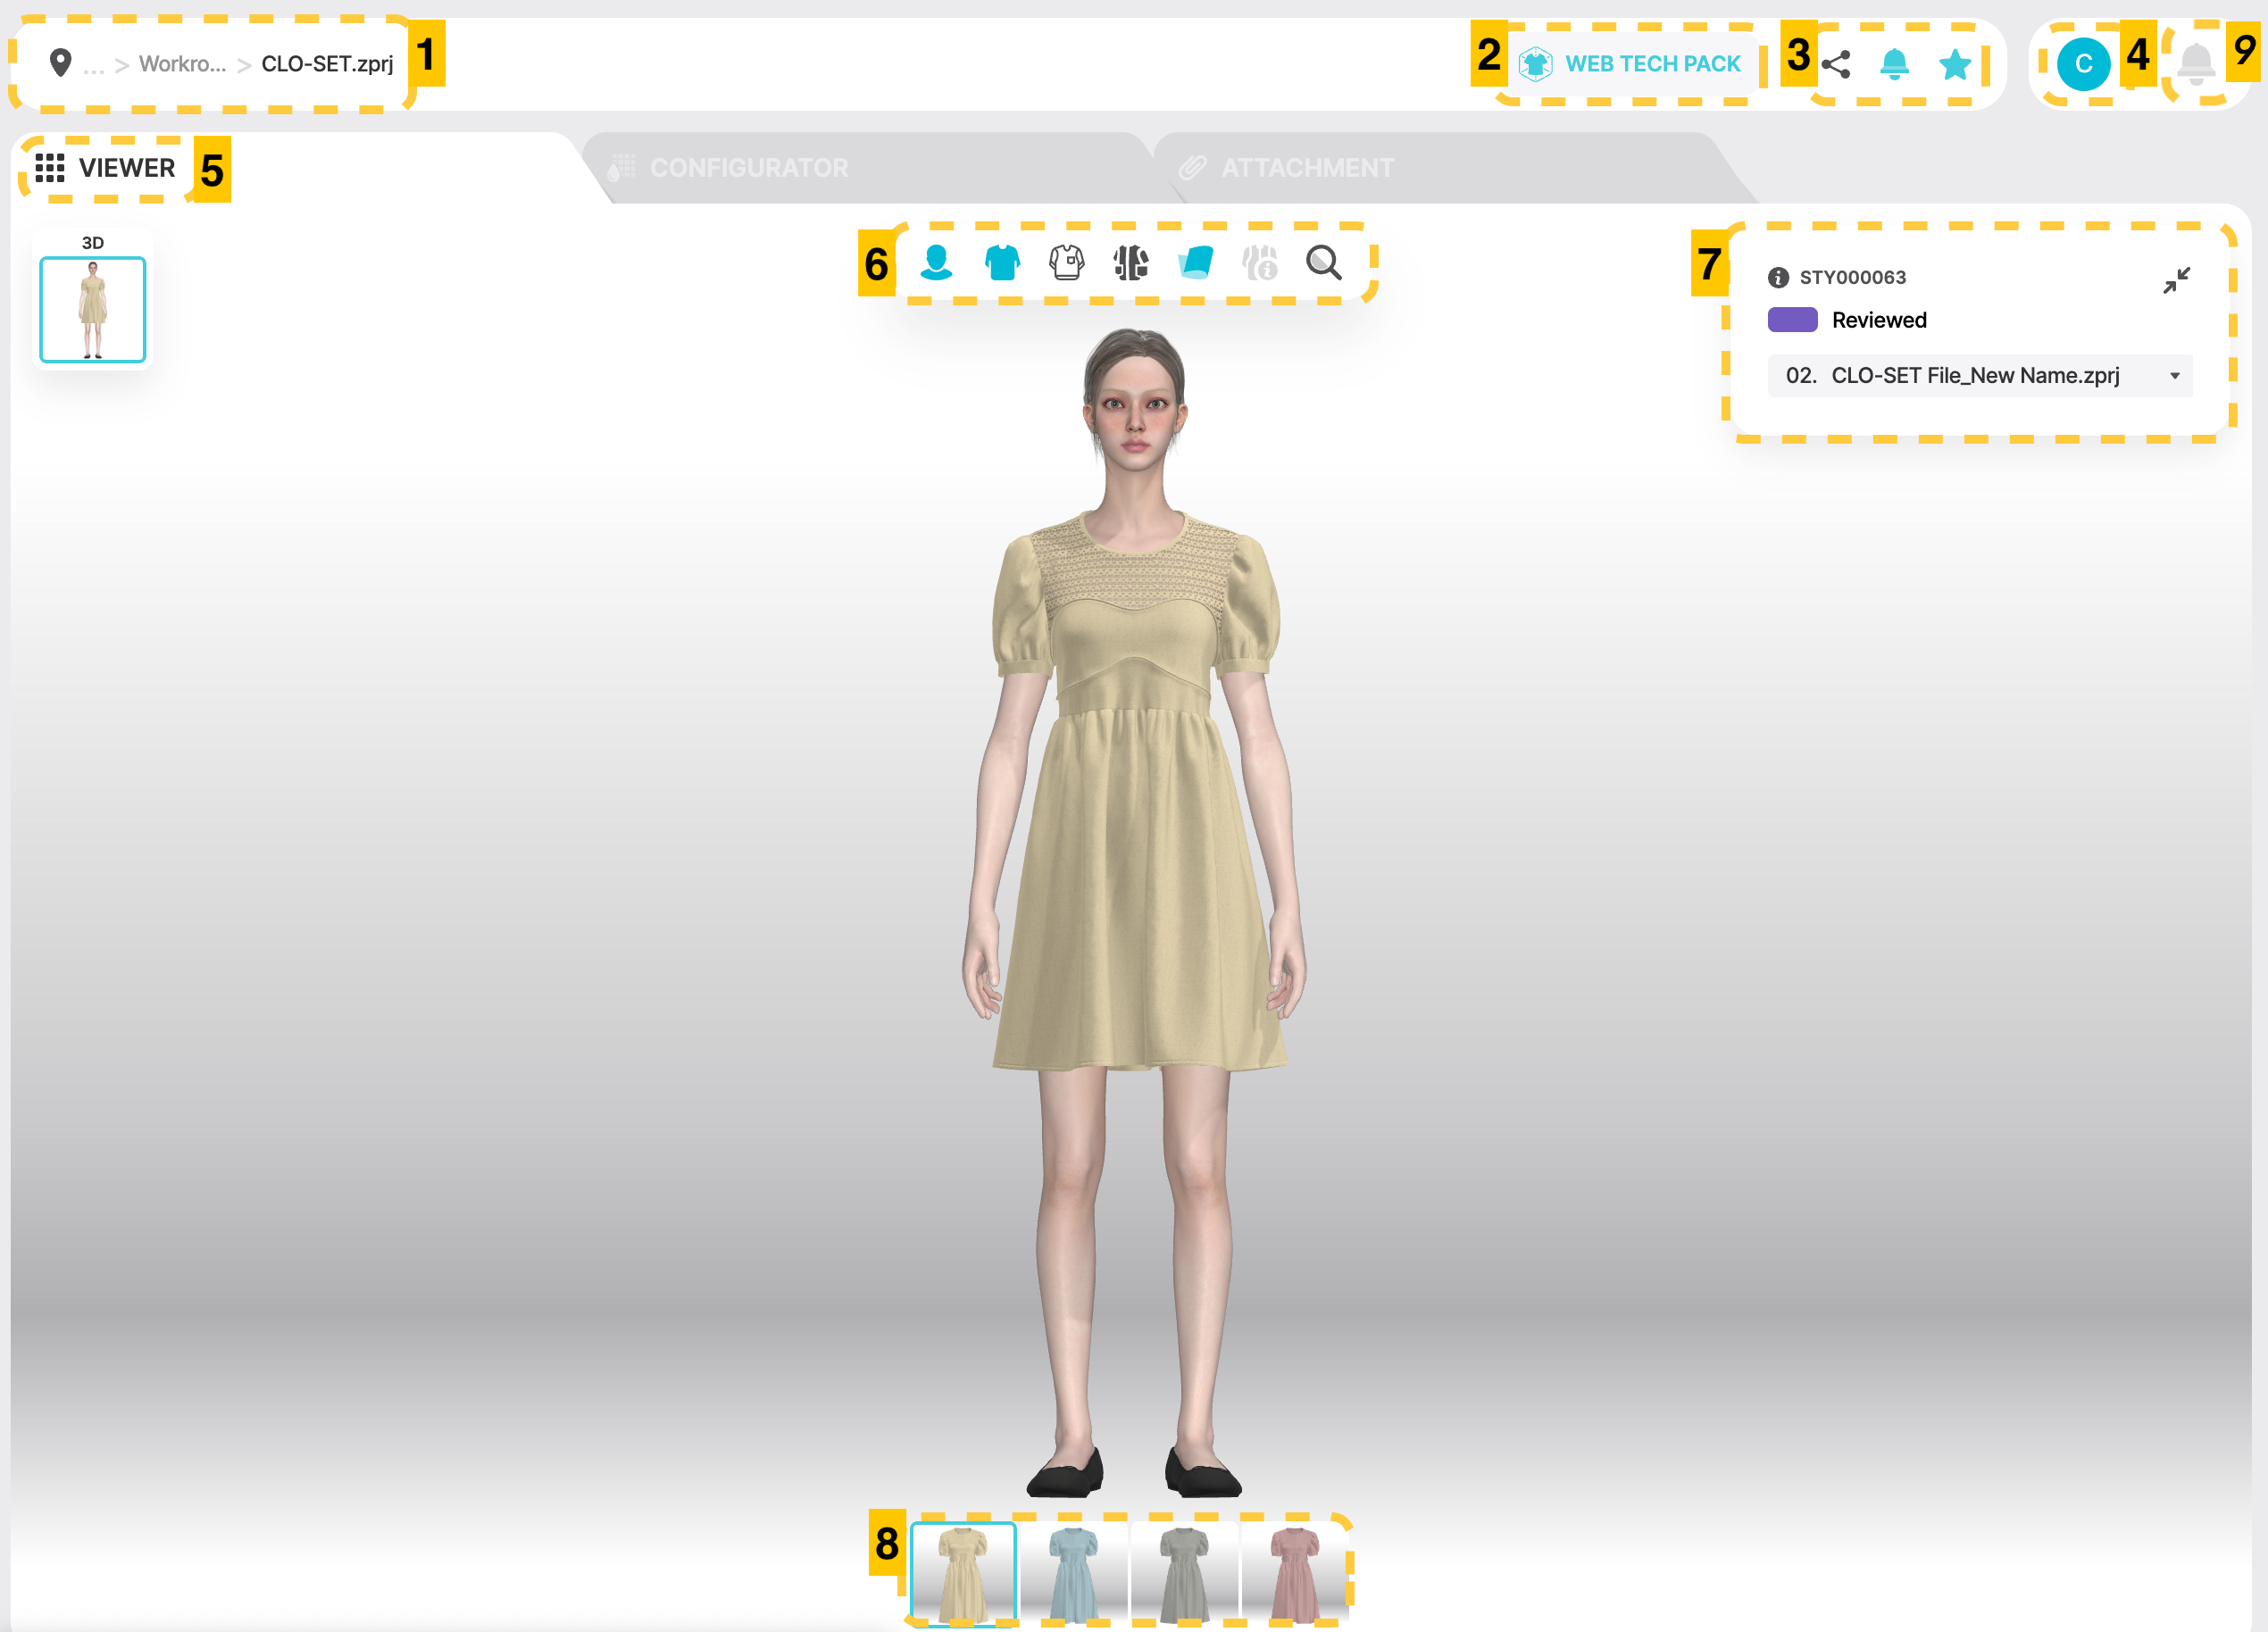The image size is (2268, 1632).
Task: Click the magnifier search icon
Action: (1323, 262)
